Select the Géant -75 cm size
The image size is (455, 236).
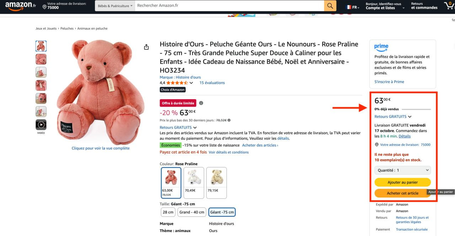[222, 212]
